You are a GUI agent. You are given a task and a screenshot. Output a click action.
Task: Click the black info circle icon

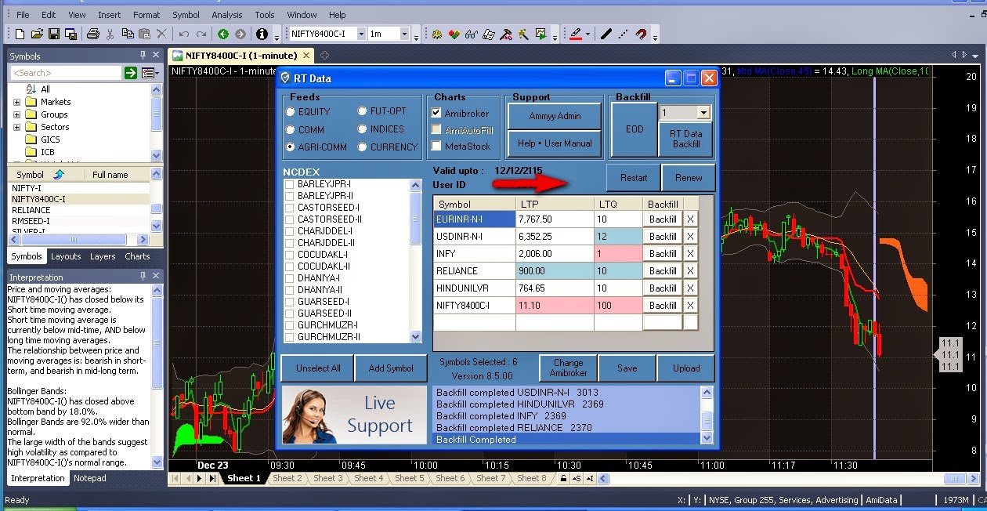[x=262, y=34]
